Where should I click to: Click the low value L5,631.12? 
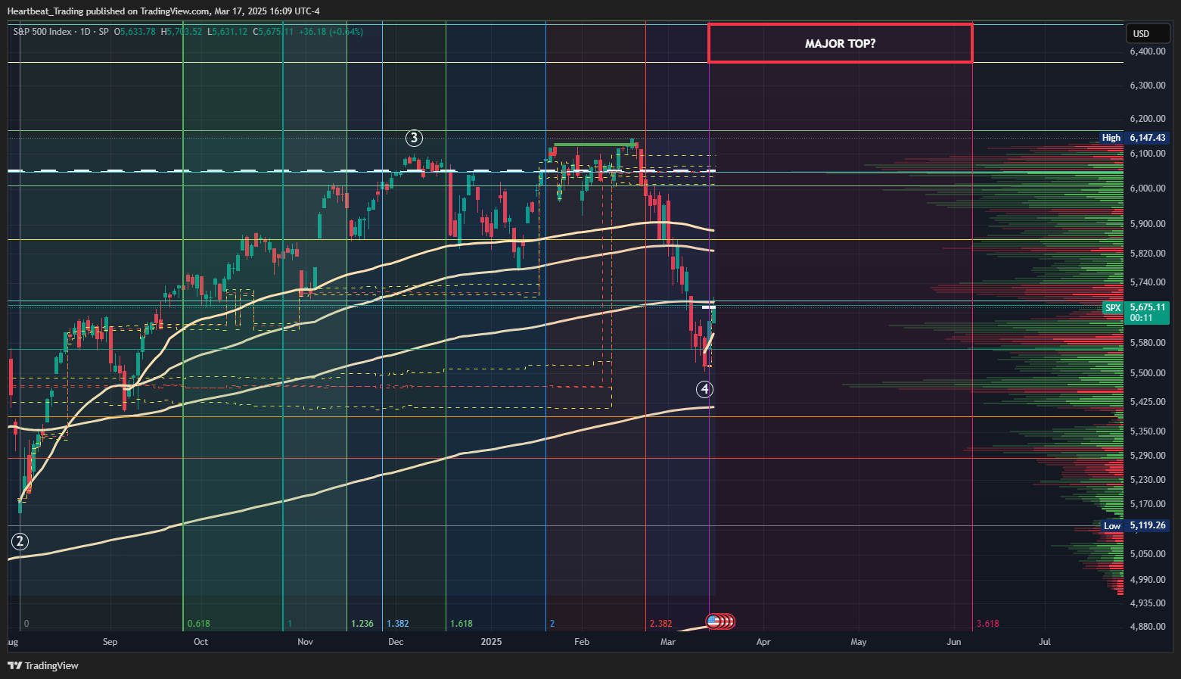coord(228,32)
